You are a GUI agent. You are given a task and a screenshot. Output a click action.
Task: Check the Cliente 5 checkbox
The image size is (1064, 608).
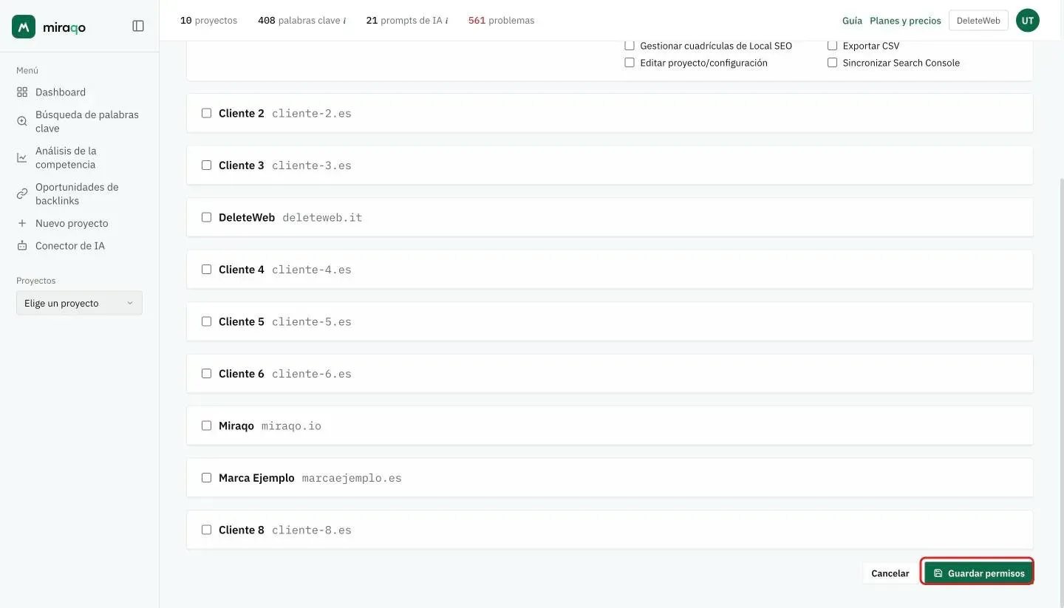pyautogui.click(x=206, y=321)
